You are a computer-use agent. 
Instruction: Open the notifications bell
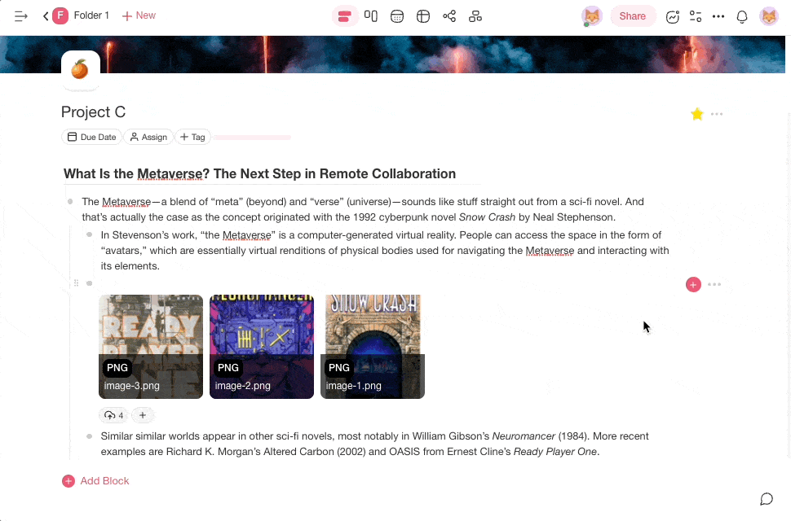742,16
